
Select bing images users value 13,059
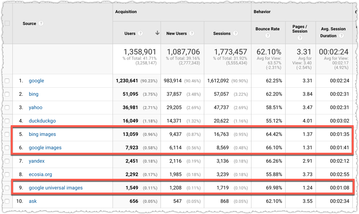pyautogui.click(x=130, y=134)
